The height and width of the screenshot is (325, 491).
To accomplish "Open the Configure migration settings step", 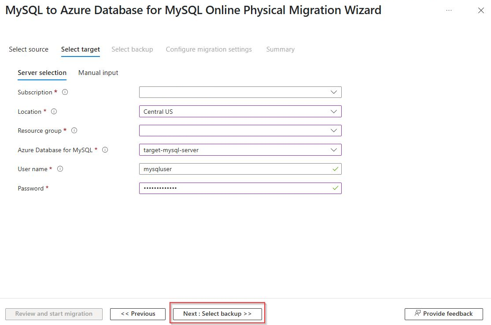I will point(209,49).
